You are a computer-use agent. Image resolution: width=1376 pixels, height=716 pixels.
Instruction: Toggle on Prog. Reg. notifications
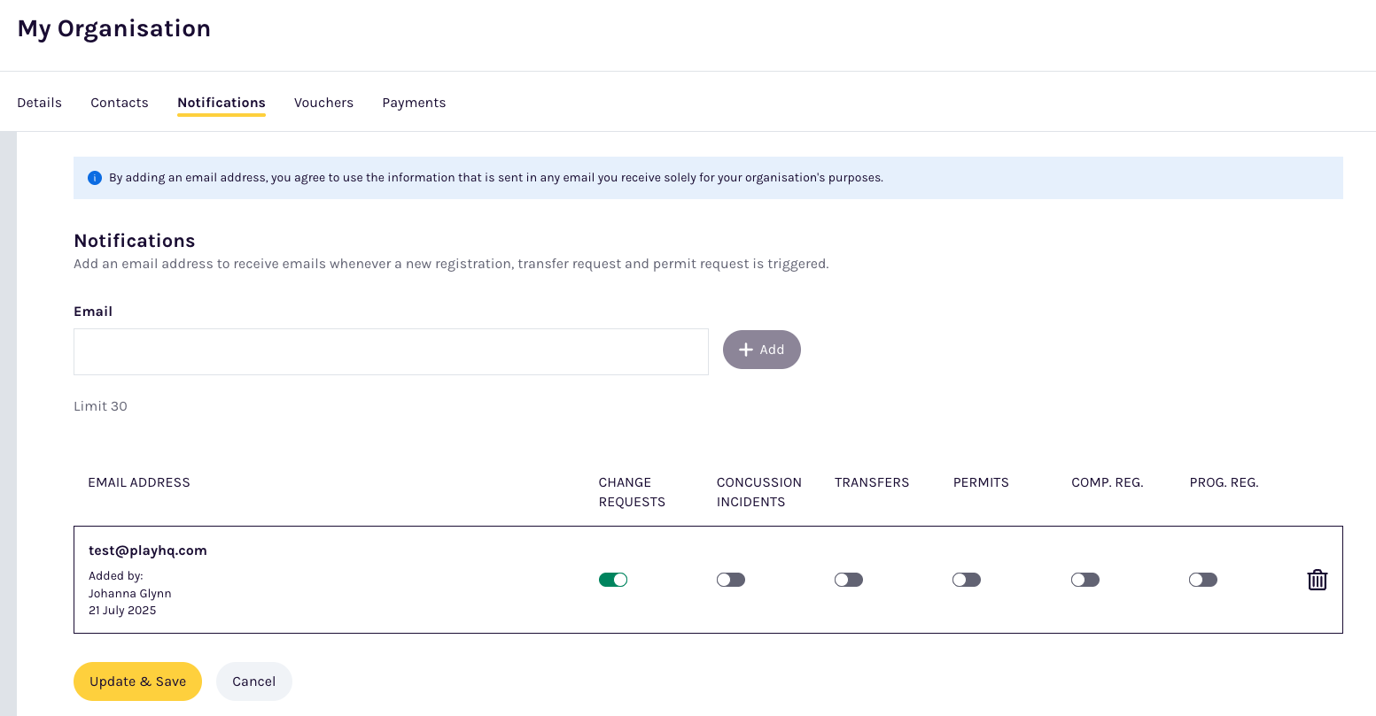[x=1202, y=580]
